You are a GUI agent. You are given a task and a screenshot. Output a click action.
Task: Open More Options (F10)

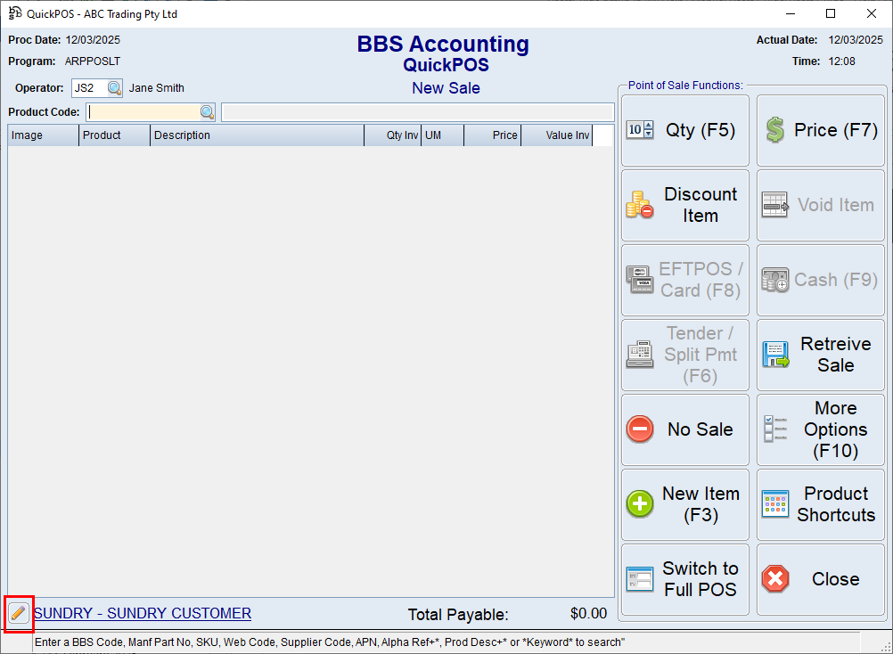tap(820, 429)
